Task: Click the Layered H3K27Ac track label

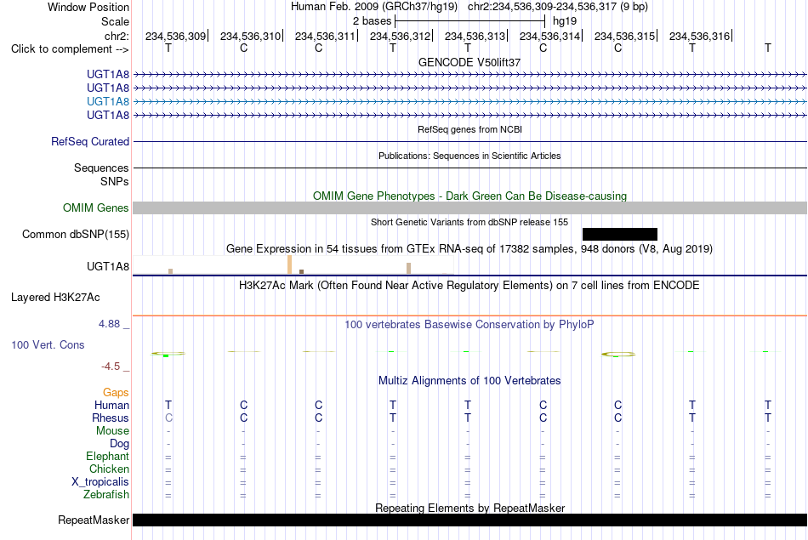Action: (x=55, y=298)
